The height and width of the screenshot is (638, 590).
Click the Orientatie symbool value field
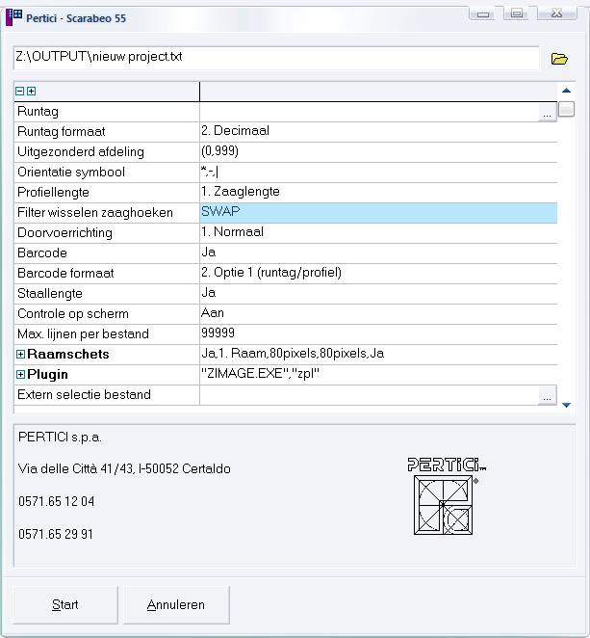click(378, 173)
